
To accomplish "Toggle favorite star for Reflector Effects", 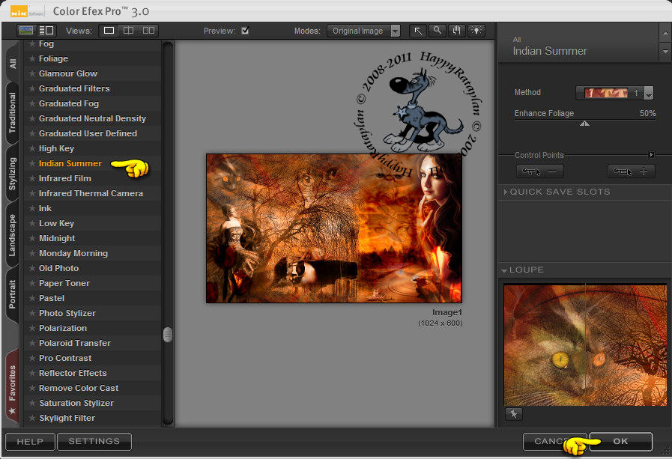I will pyautogui.click(x=32, y=373).
